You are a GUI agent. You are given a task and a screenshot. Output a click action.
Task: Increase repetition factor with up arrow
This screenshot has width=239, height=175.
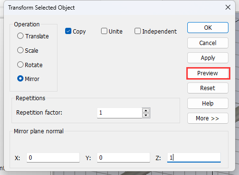tap(146, 110)
